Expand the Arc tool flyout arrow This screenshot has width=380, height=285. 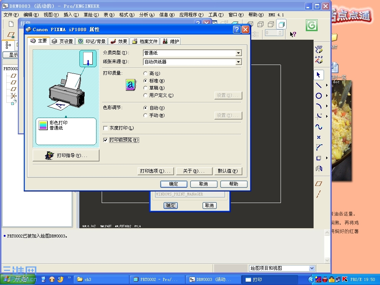[327, 106]
